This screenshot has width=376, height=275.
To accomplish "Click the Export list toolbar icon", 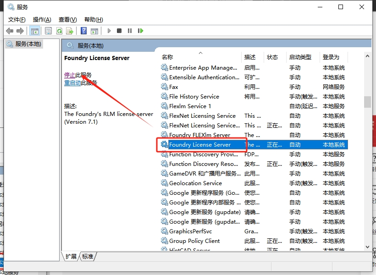I will coord(70,31).
